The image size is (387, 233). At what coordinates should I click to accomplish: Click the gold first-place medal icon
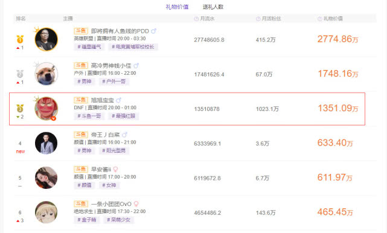point(20,39)
